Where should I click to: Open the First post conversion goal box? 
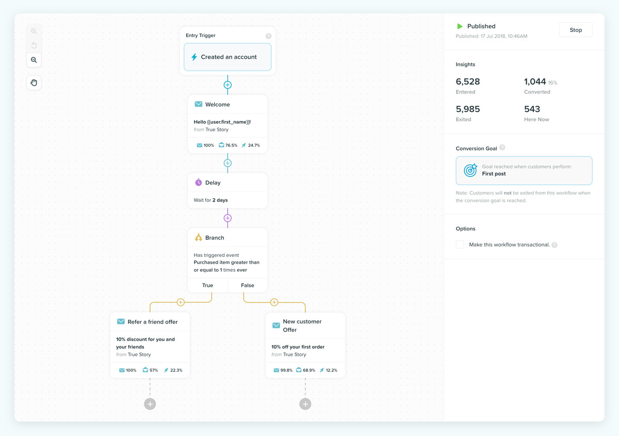coord(524,170)
